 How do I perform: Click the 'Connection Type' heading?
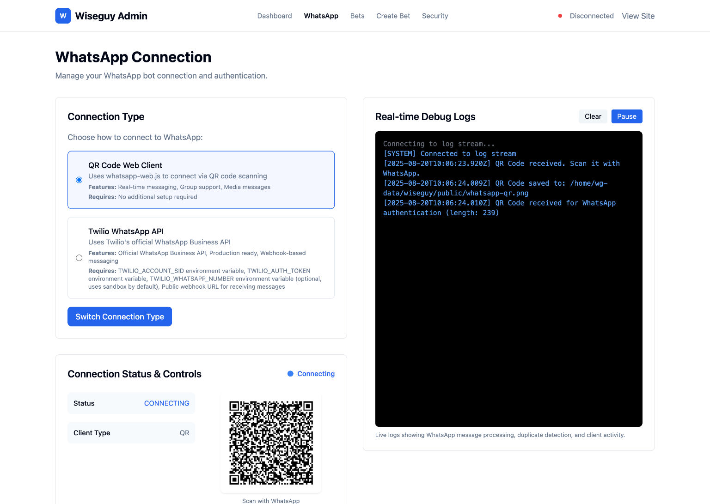106,116
